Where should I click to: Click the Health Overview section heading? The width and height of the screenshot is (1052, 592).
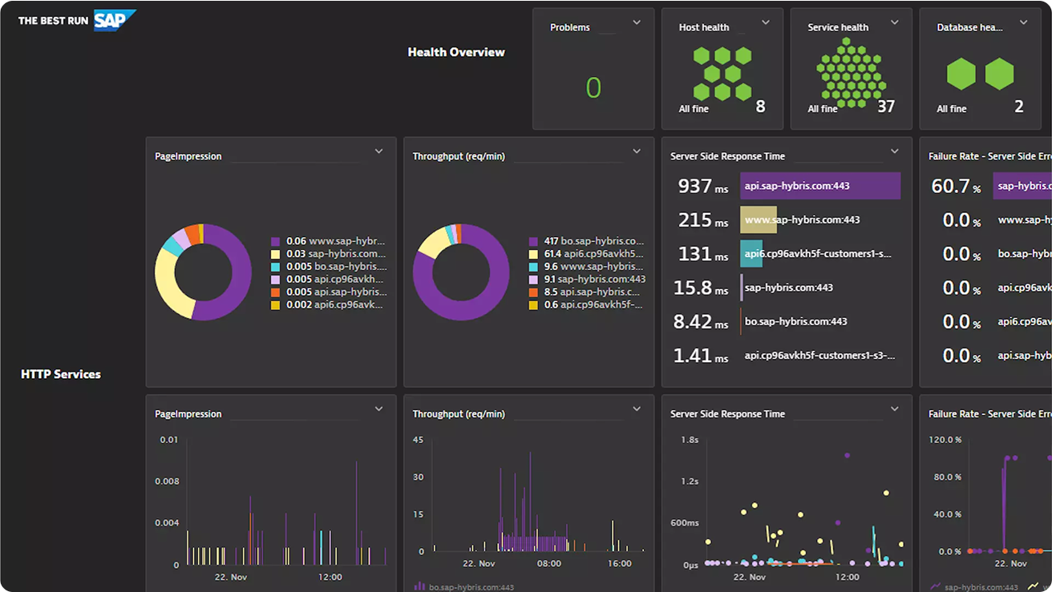click(456, 52)
